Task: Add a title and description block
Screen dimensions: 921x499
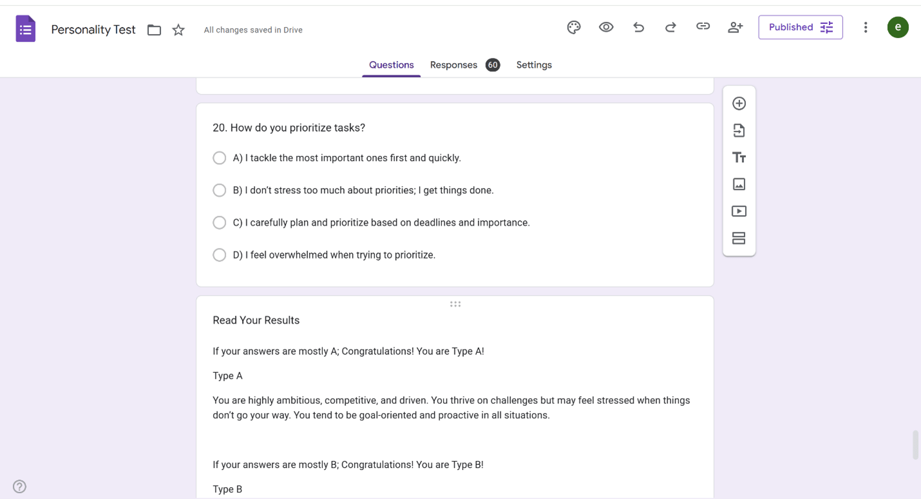Action: (739, 158)
